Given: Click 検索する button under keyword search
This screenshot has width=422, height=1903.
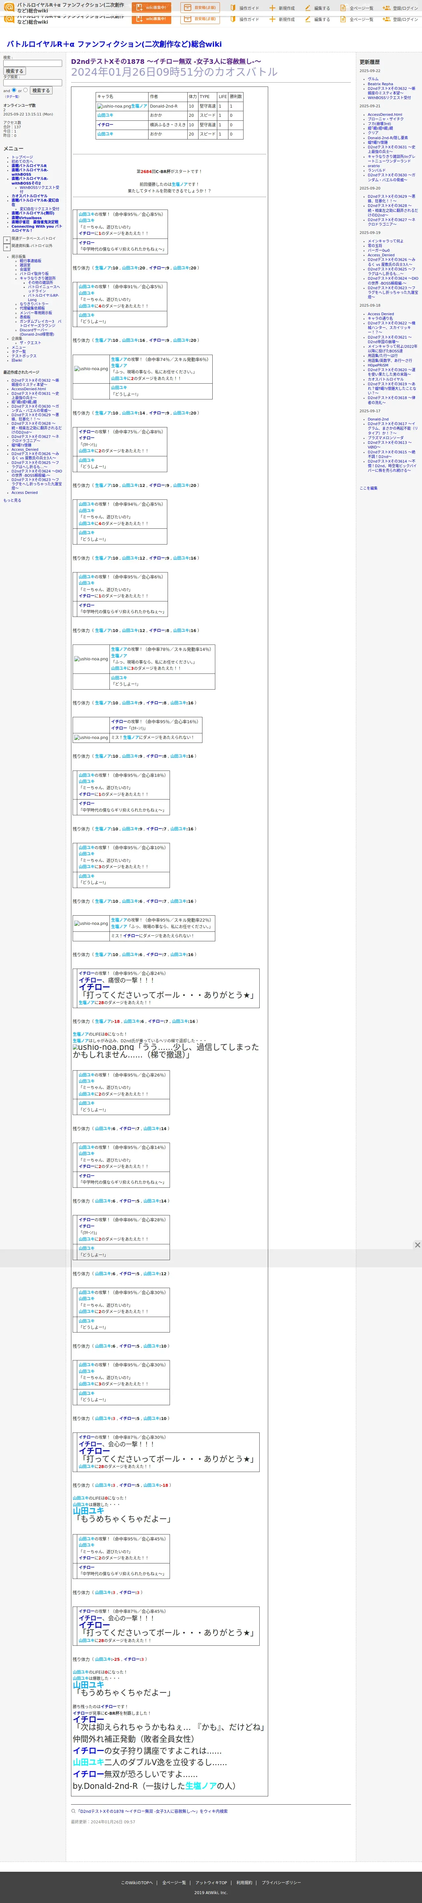Looking at the screenshot, I should [x=14, y=71].
